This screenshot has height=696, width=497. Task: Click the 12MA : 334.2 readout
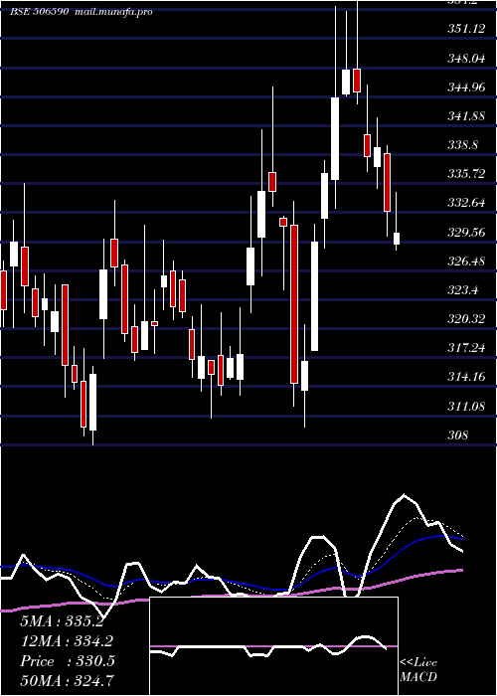coord(67,641)
